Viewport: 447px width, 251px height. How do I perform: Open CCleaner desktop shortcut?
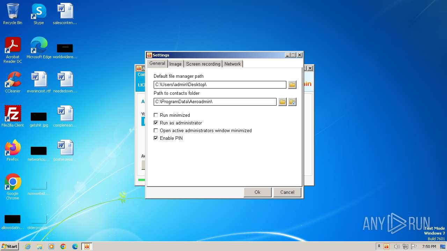pos(13,82)
